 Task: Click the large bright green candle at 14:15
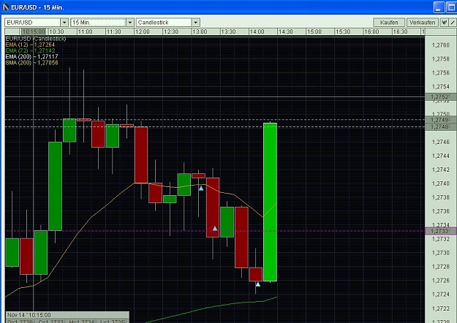[270, 202]
